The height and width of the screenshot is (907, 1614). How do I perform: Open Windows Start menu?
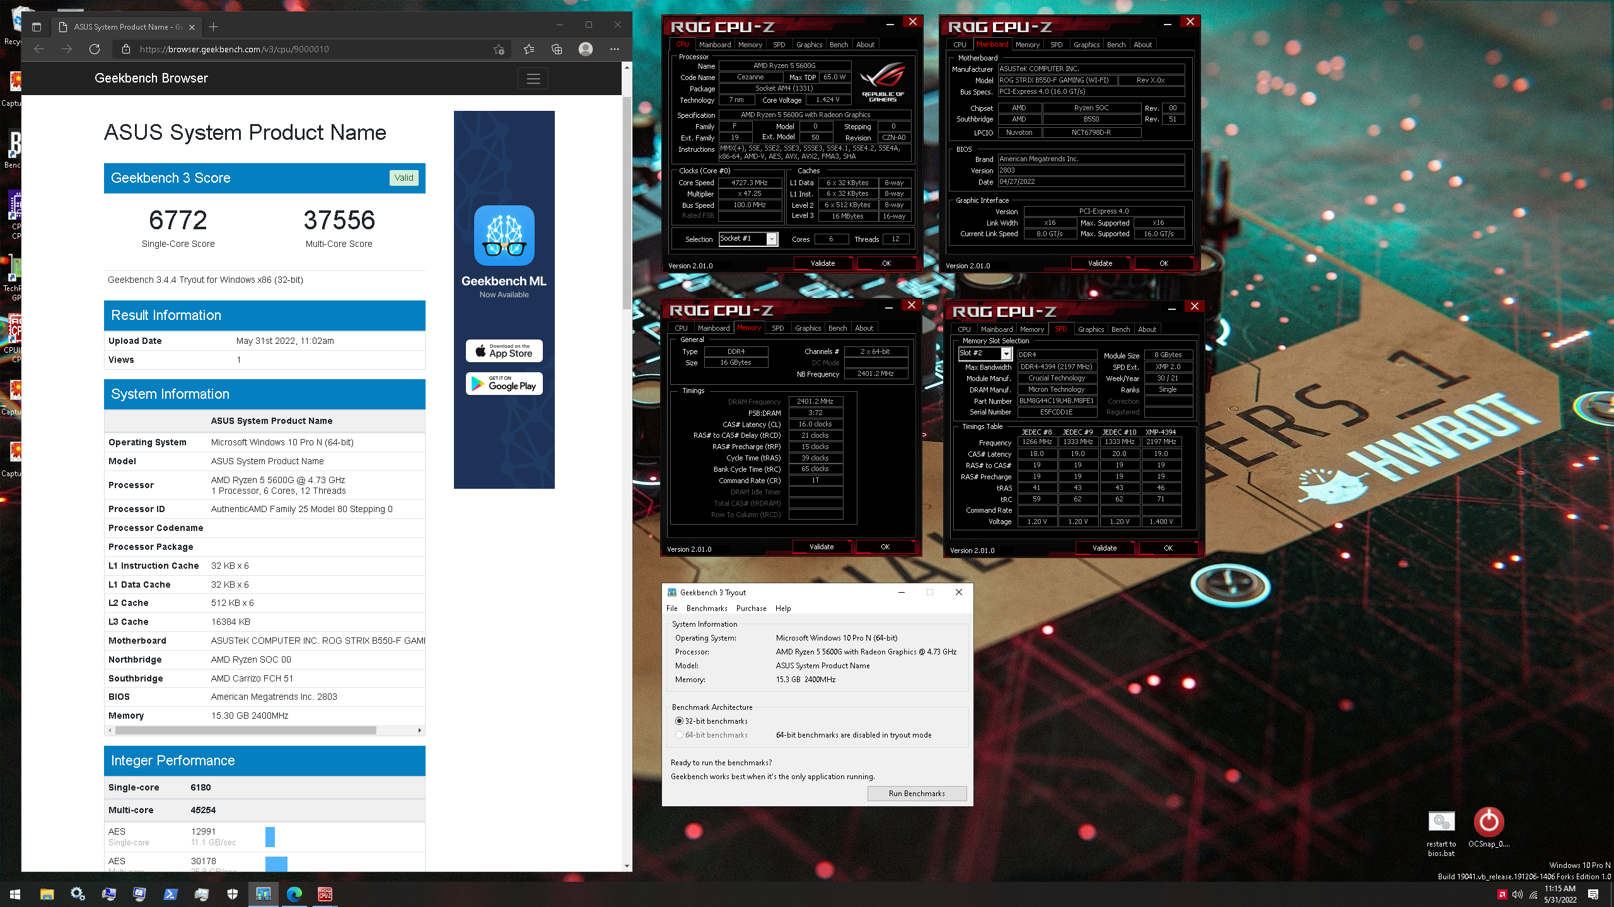15,894
